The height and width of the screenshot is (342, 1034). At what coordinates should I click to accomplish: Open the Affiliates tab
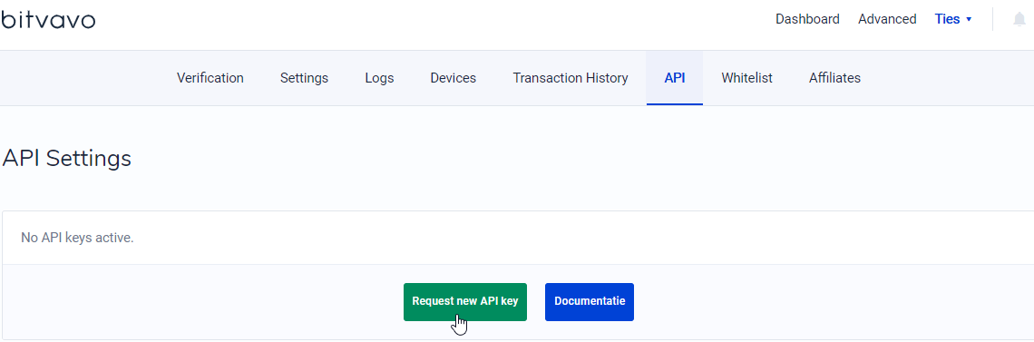(834, 78)
